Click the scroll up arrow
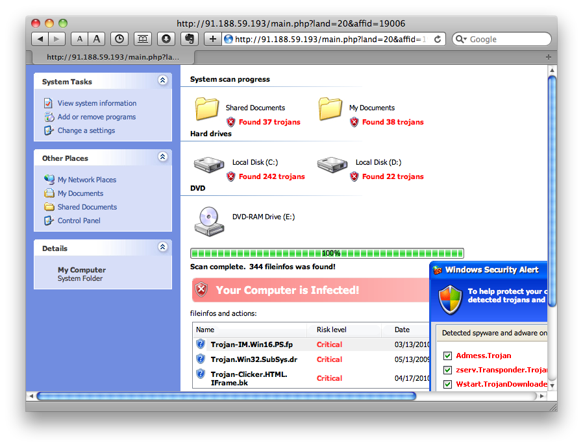 552,70
